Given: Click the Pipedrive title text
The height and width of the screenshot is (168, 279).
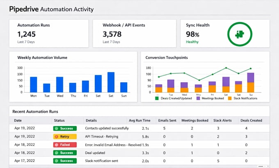Looking at the screenshot, I should pyautogui.click(x=24, y=9).
